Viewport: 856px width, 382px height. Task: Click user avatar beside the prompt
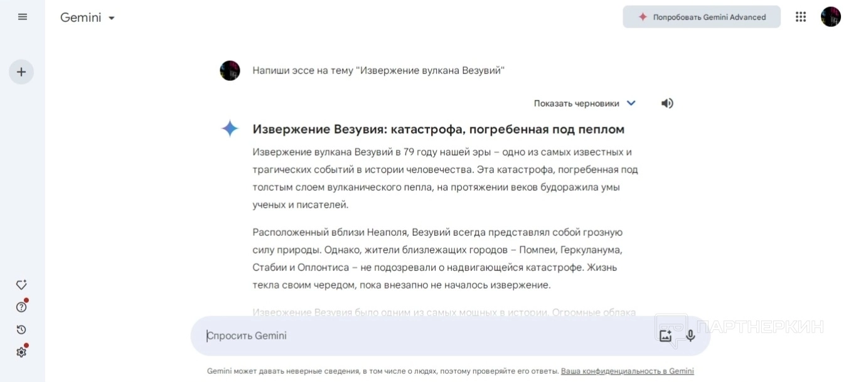click(230, 71)
